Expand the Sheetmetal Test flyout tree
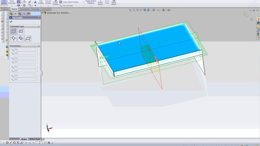The image size is (260, 146). click(42, 13)
